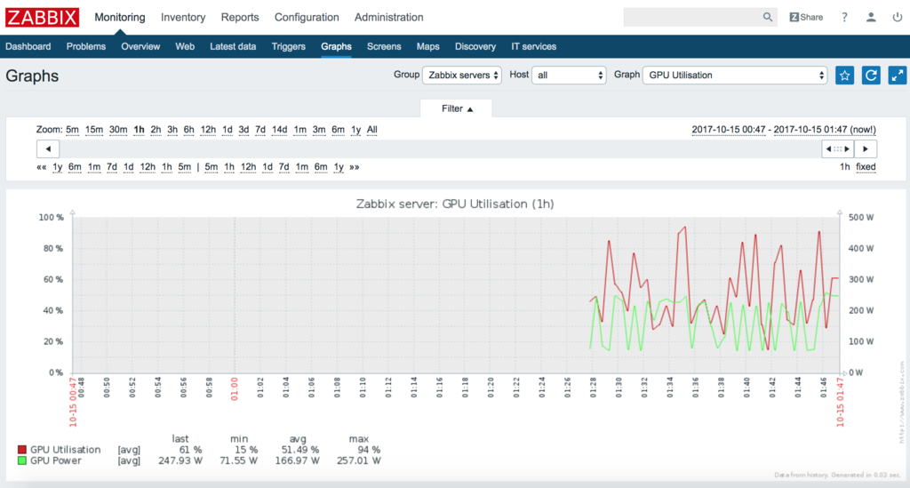Viewport: 910px width, 488px height.
Task: Click the sign out power icon
Action: (x=898, y=18)
